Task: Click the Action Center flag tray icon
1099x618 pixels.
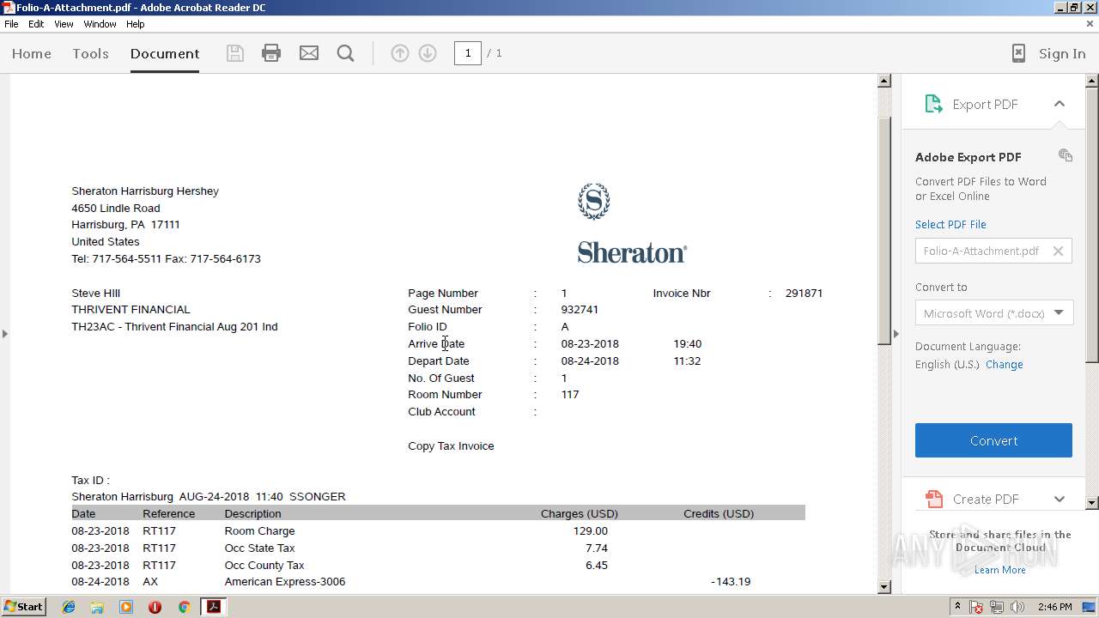Action: point(976,607)
